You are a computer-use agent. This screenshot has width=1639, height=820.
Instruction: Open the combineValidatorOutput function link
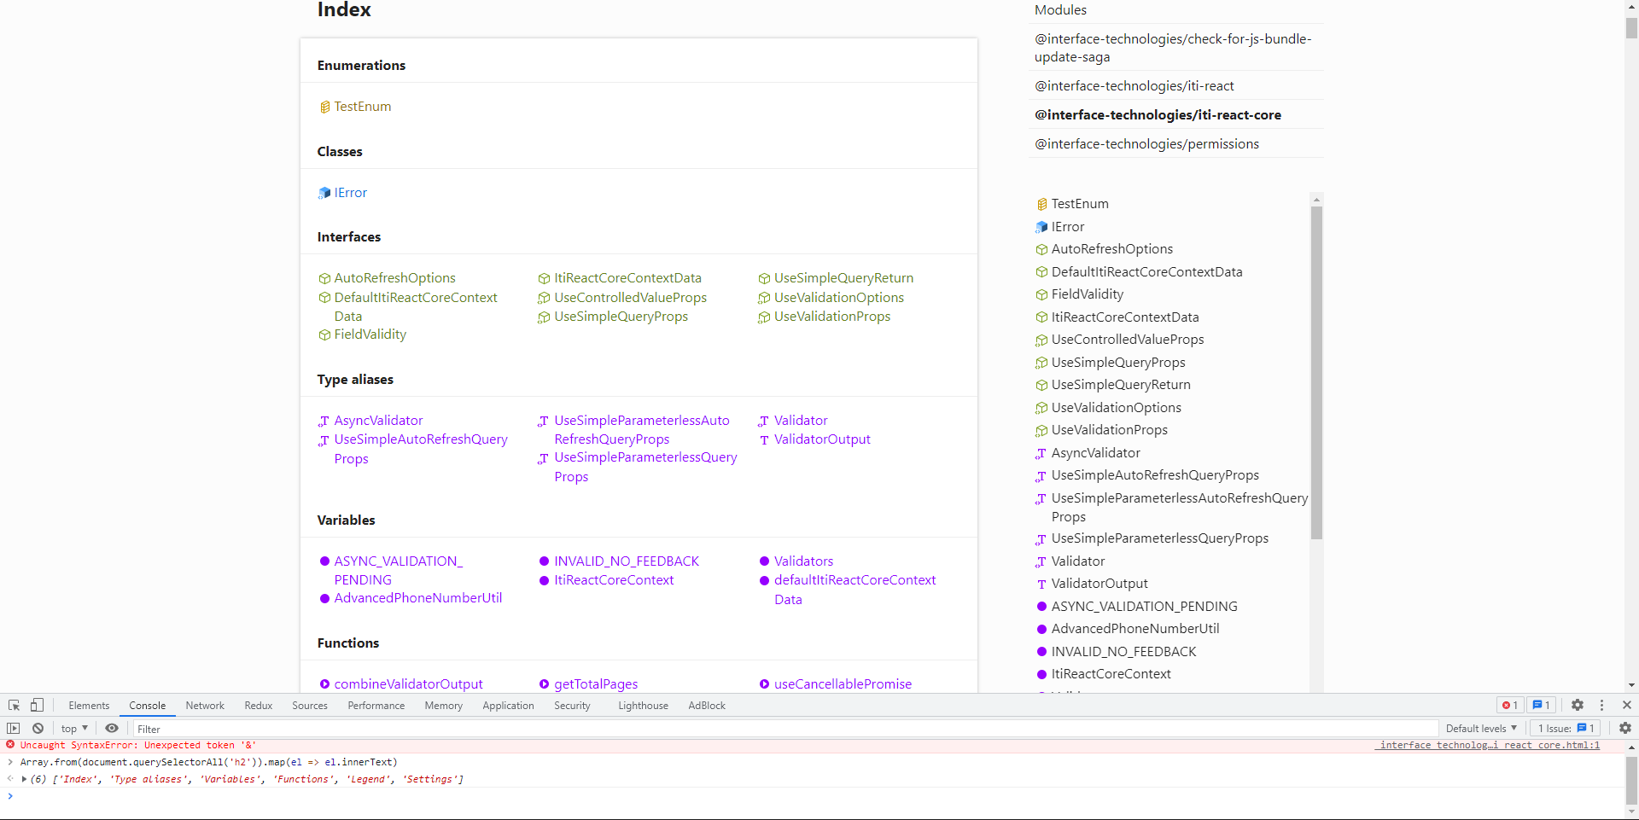pos(409,683)
